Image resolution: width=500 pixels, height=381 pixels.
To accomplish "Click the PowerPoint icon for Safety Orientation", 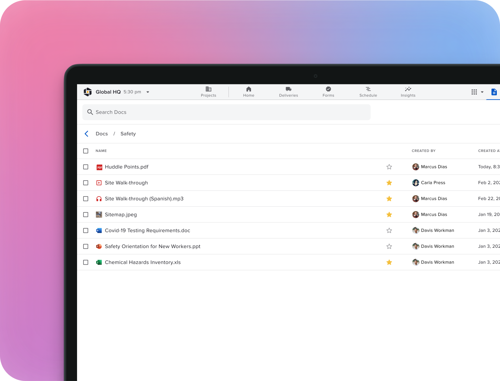I will point(99,246).
